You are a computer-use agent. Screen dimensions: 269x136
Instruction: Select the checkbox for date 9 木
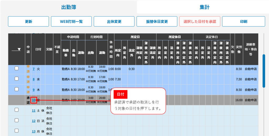pos(17,89)
